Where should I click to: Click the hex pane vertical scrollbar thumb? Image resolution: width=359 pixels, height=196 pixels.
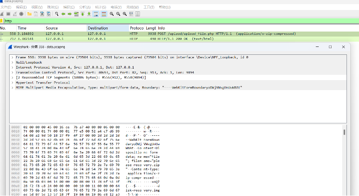click(344, 132)
